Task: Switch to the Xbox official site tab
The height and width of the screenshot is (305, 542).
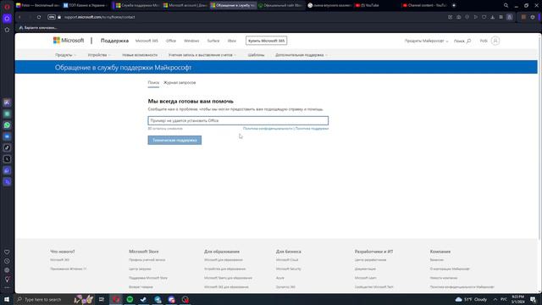Action: 280,5
